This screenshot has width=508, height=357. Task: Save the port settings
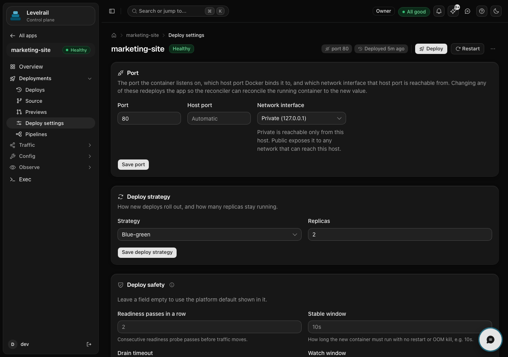(x=133, y=165)
